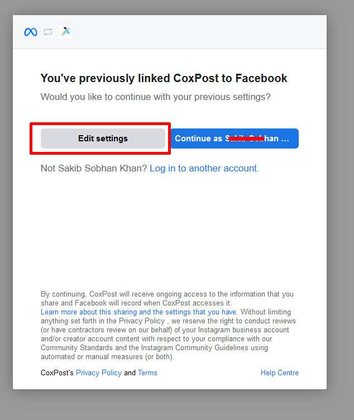The width and height of the screenshot is (354, 420).
Task: Open CoxPost's Privacy Policy link in footer
Action: click(x=98, y=373)
